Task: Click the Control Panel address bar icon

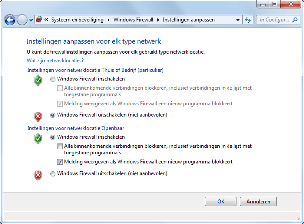Action: click(x=39, y=20)
